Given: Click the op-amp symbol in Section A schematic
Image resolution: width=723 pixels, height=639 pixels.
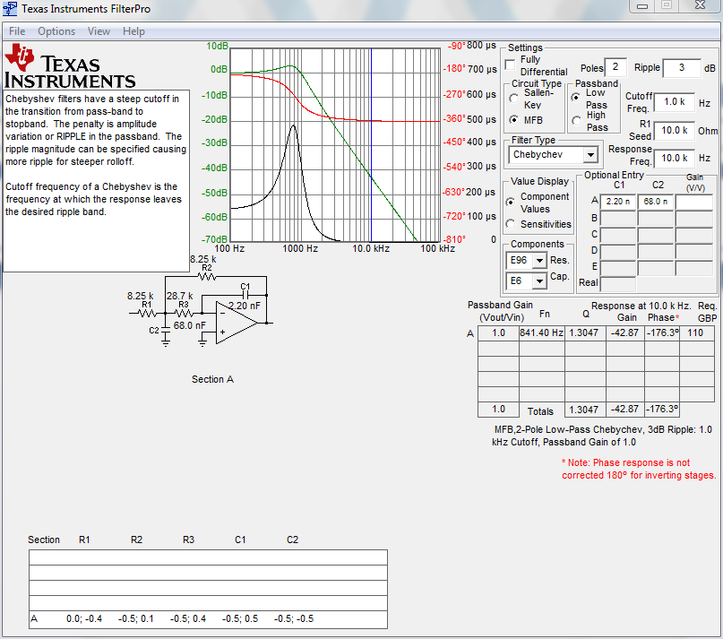Looking at the screenshot, I should coord(237,323).
